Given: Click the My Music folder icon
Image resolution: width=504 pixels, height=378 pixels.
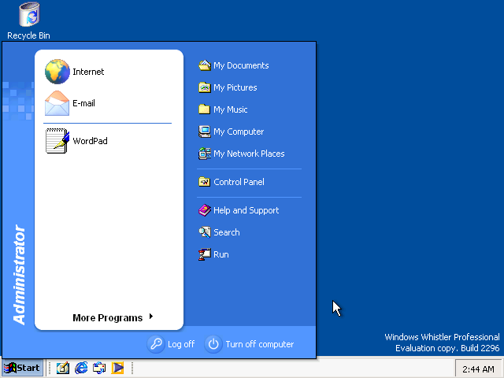Looking at the screenshot, I should pyautogui.click(x=205, y=109).
